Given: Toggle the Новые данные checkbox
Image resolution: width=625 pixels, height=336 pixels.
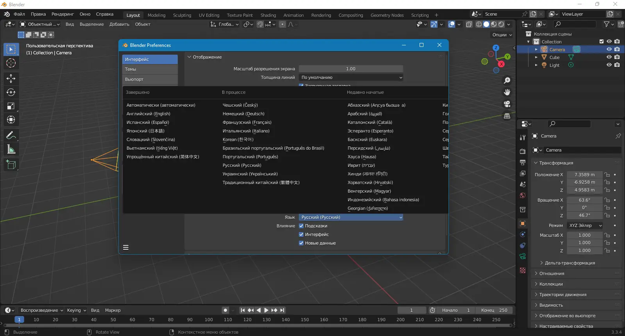Looking at the screenshot, I should coord(301,243).
